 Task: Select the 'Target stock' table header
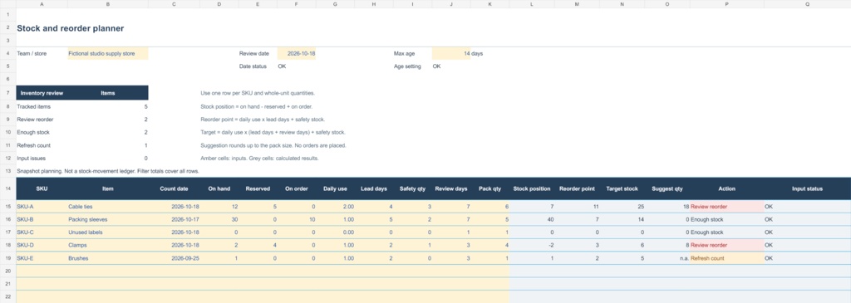coord(622,188)
